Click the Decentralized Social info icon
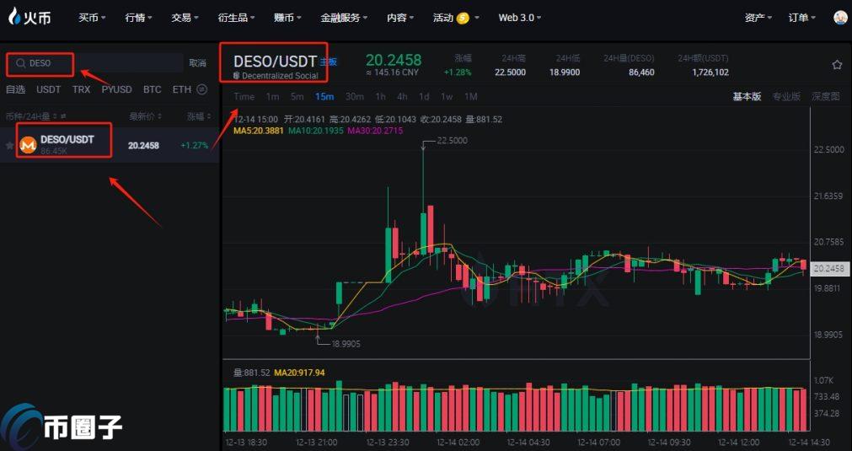 tap(236, 76)
